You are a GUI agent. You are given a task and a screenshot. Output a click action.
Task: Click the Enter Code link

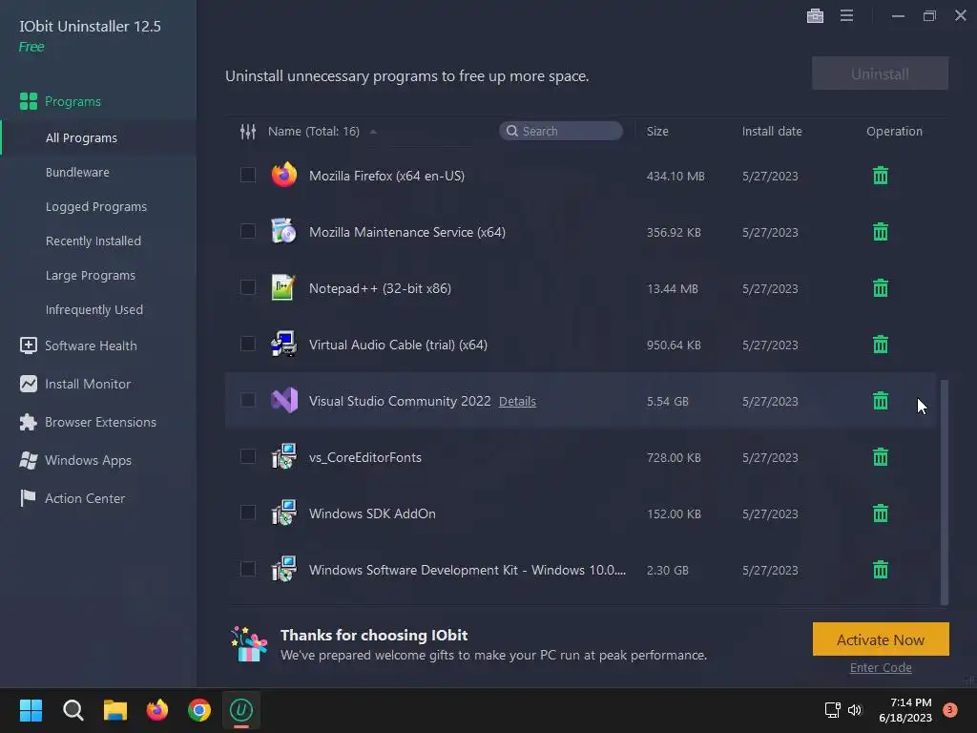pos(881,667)
